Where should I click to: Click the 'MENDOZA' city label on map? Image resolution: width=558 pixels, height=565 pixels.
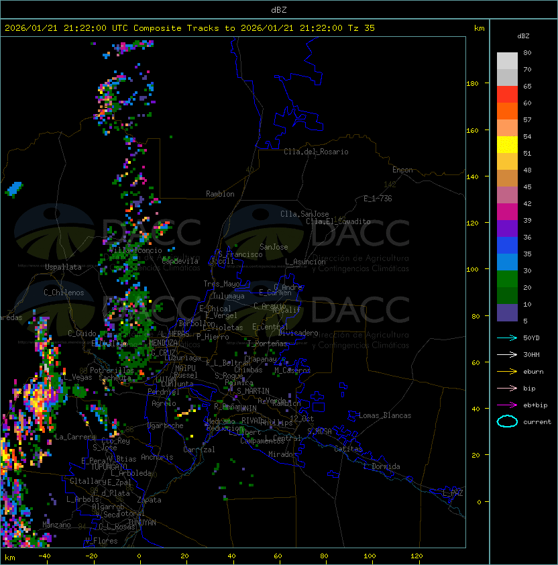[163, 343]
